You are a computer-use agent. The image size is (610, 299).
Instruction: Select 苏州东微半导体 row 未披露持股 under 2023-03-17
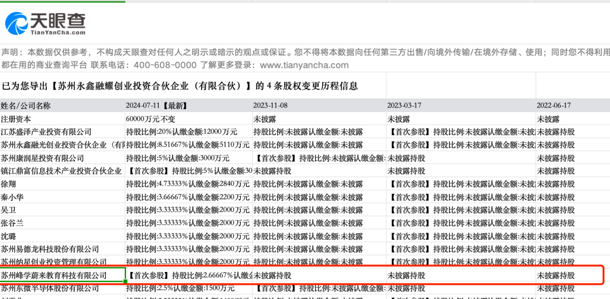pos(461,288)
